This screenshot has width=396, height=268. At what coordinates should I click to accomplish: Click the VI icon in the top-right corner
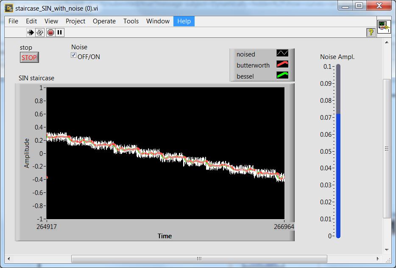pos(384,27)
